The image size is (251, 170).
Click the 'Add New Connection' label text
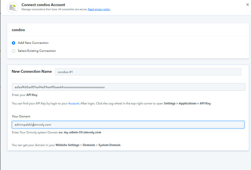click(x=33, y=43)
